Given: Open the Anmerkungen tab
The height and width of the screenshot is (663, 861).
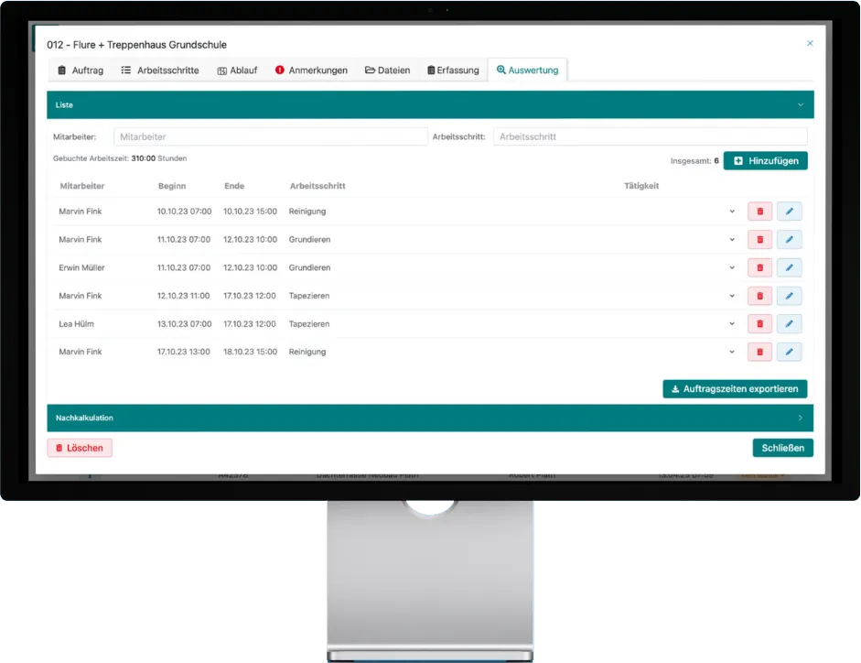Looking at the screenshot, I should (311, 71).
